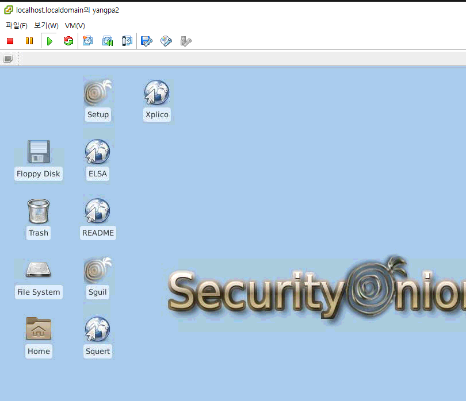Select the Home folder desktop icon
This screenshot has width=466, height=401.
tap(39, 337)
